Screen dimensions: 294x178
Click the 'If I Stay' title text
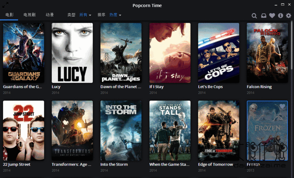[x=156, y=87]
